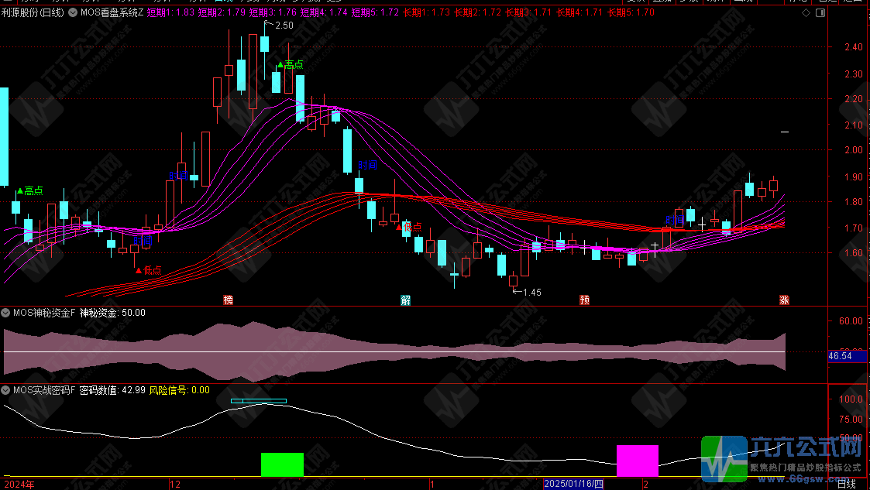Viewport: 870px width, 490px height.
Task: Click the 涨 event marker icon
Action: 784,300
